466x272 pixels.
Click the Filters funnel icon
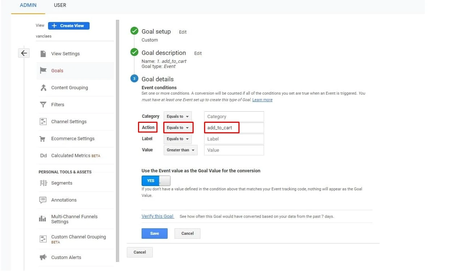[x=43, y=104]
